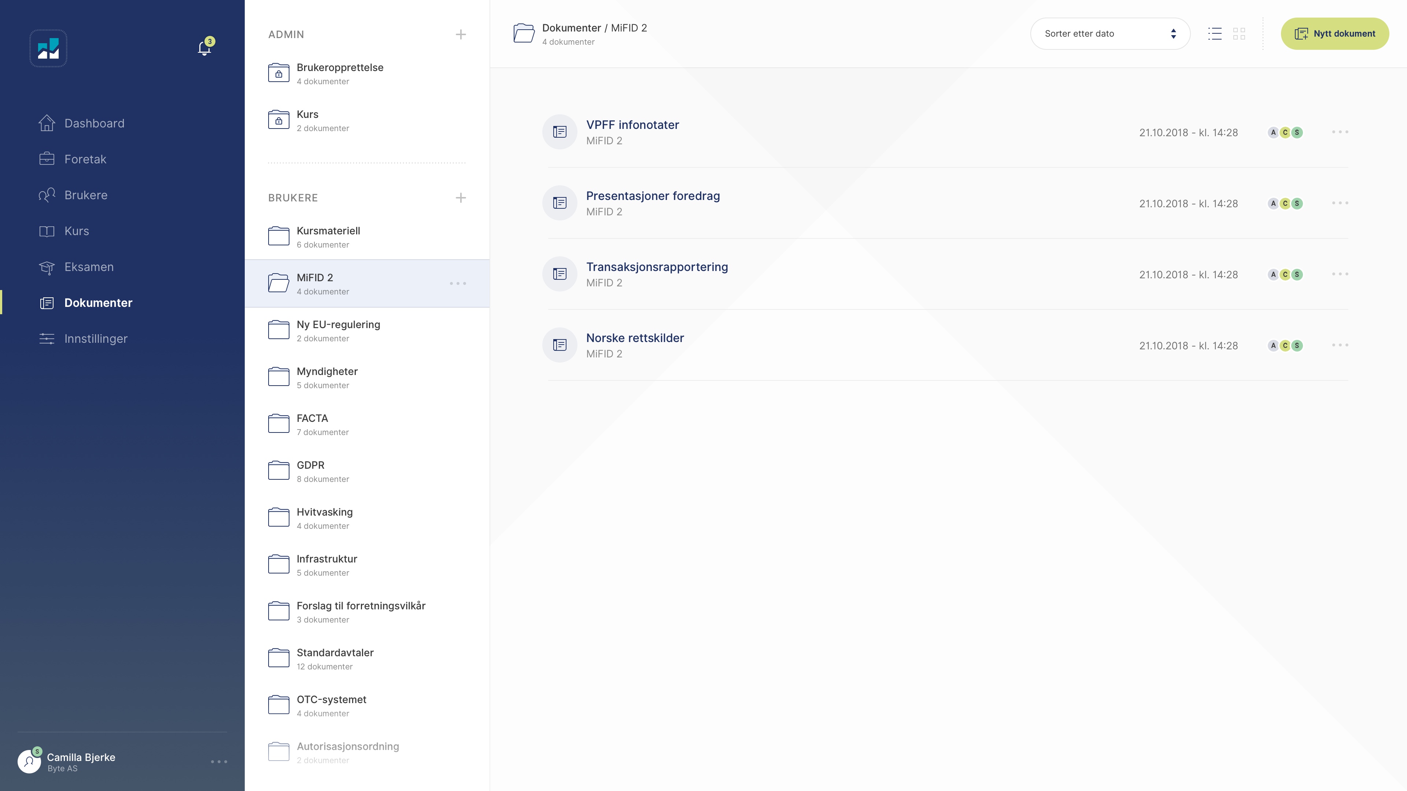Open the GDPR folder
The image size is (1407, 791).
click(x=367, y=472)
